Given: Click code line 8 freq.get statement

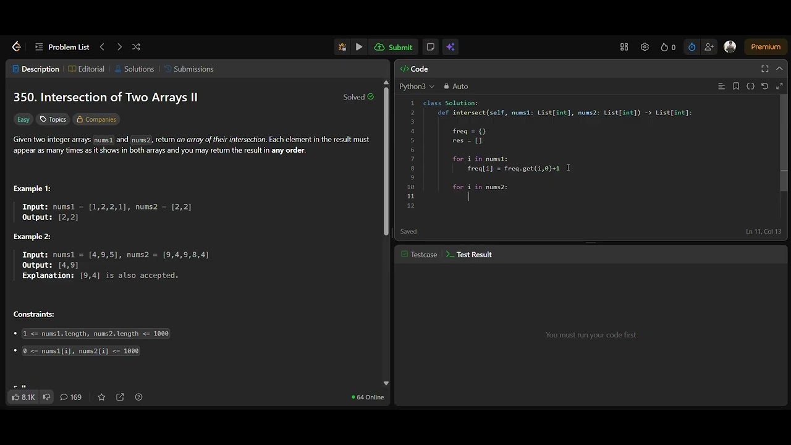Looking at the screenshot, I should tap(514, 168).
